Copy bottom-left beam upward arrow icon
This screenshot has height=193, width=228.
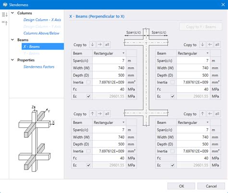click(92, 114)
